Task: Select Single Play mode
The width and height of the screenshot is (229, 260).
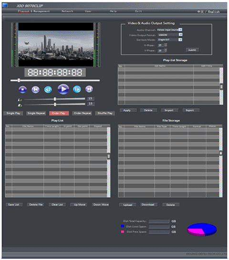Action: pos(13,113)
